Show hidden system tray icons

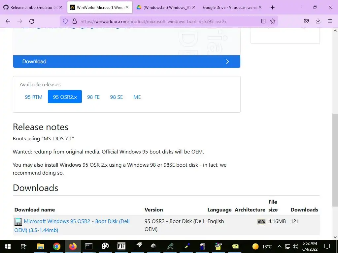tap(279, 246)
